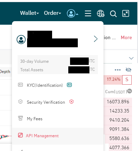
Task: Open the three-dots options menu
Action: (118, 70)
